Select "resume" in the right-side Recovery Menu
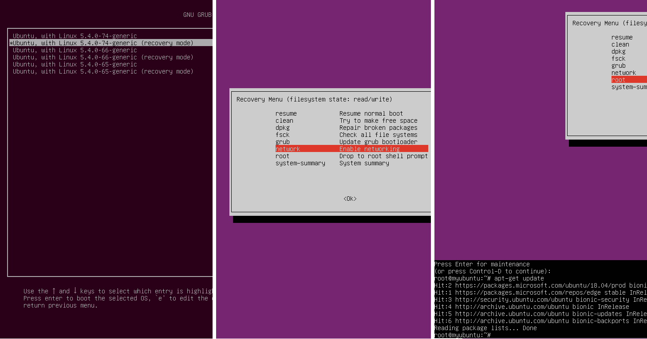This screenshot has height=339, width=647. click(622, 37)
